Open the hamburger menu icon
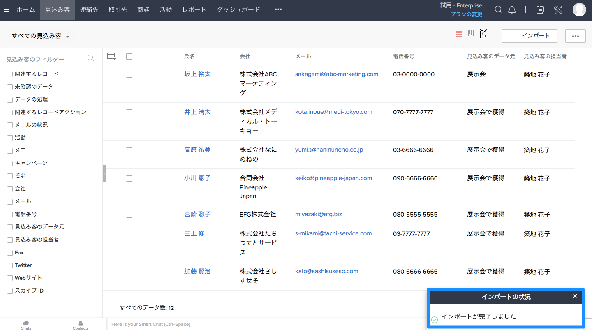Viewport: 592px width, 330px height. tap(6, 10)
